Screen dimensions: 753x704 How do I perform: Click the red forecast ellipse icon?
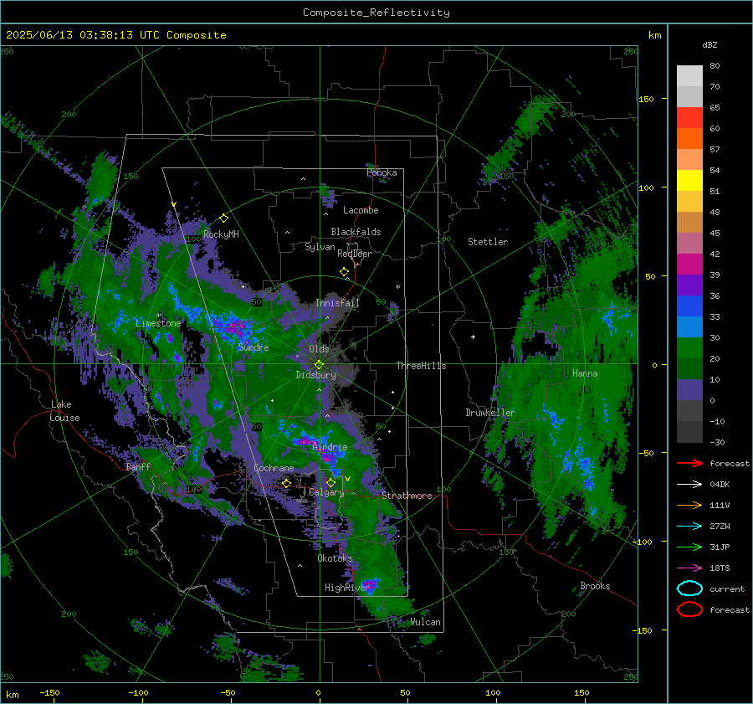(x=689, y=609)
